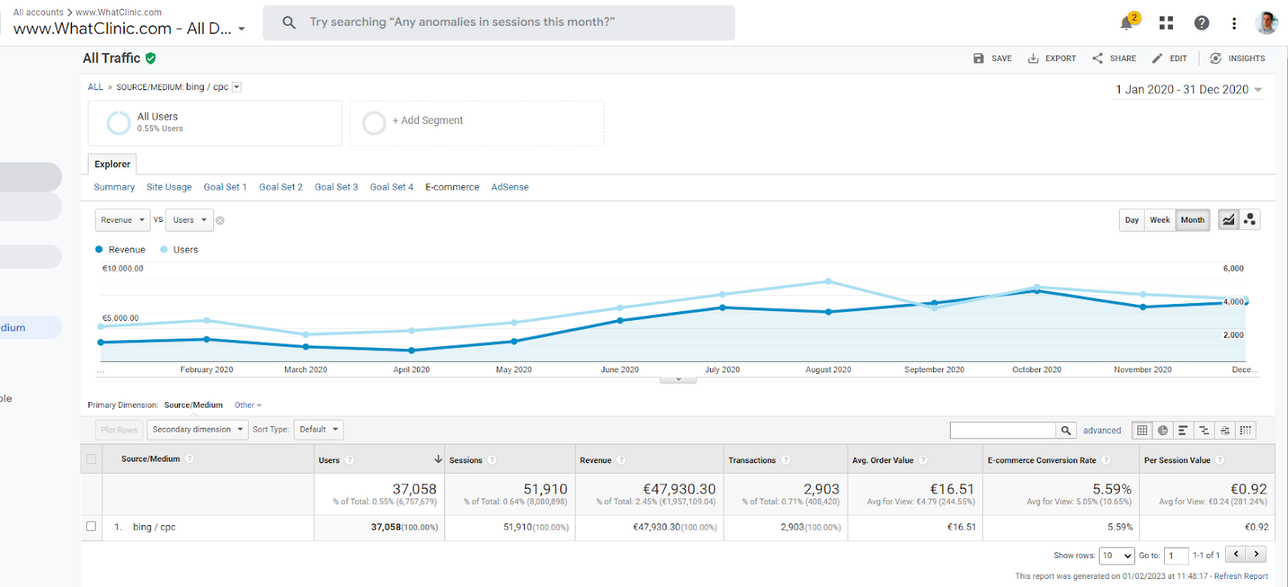Open the Secondary dimension dropdown
The height and width of the screenshot is (587, 1288).
tap(197, 429)
